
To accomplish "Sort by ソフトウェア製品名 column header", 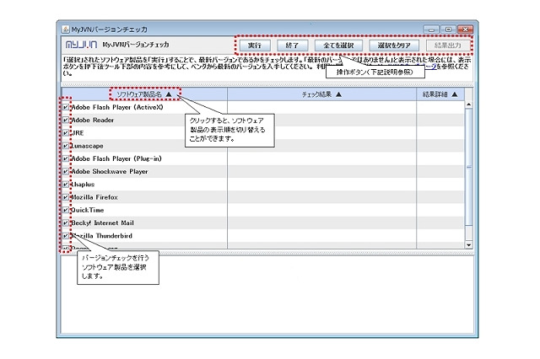I will 144,94.
